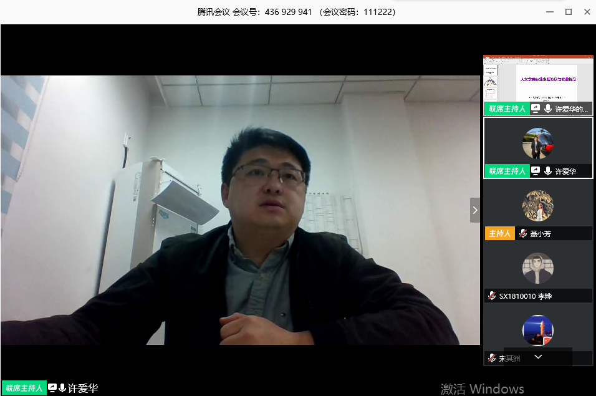Click the screen-share icon beside 许爱华 in bottom bar

click(x=52, y=388)
